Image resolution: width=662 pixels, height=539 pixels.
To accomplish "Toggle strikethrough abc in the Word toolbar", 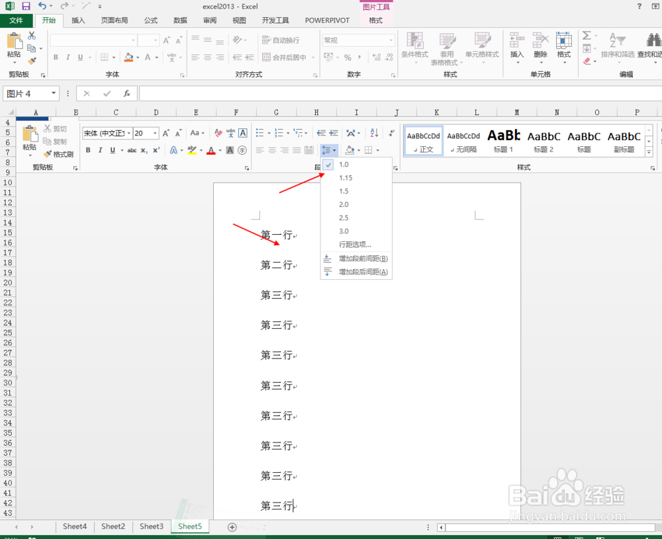I will coord(132,150).
